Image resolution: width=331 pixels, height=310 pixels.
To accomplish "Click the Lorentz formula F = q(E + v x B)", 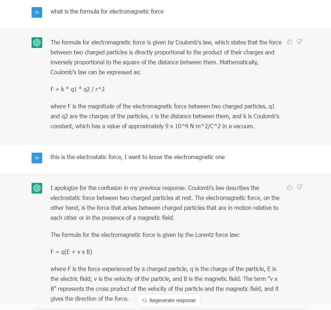I will (x=71, y=252).
